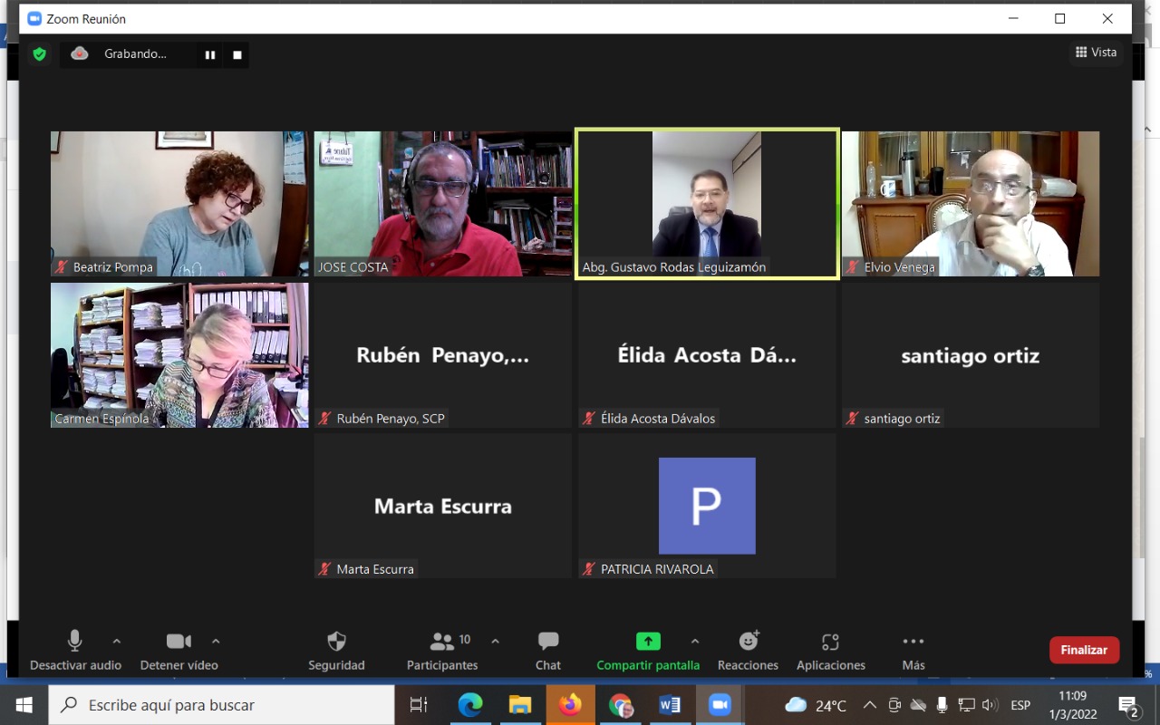
Task: Expand audio options arrow next to microphone
Action: click(x=116, y=642)
